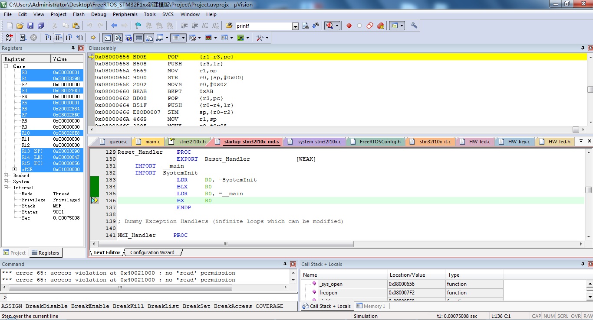Image resolution: width=593 pixels, height=320 pixels.
Task: Click the Configuration wrench icon
Action: [414, 26]
